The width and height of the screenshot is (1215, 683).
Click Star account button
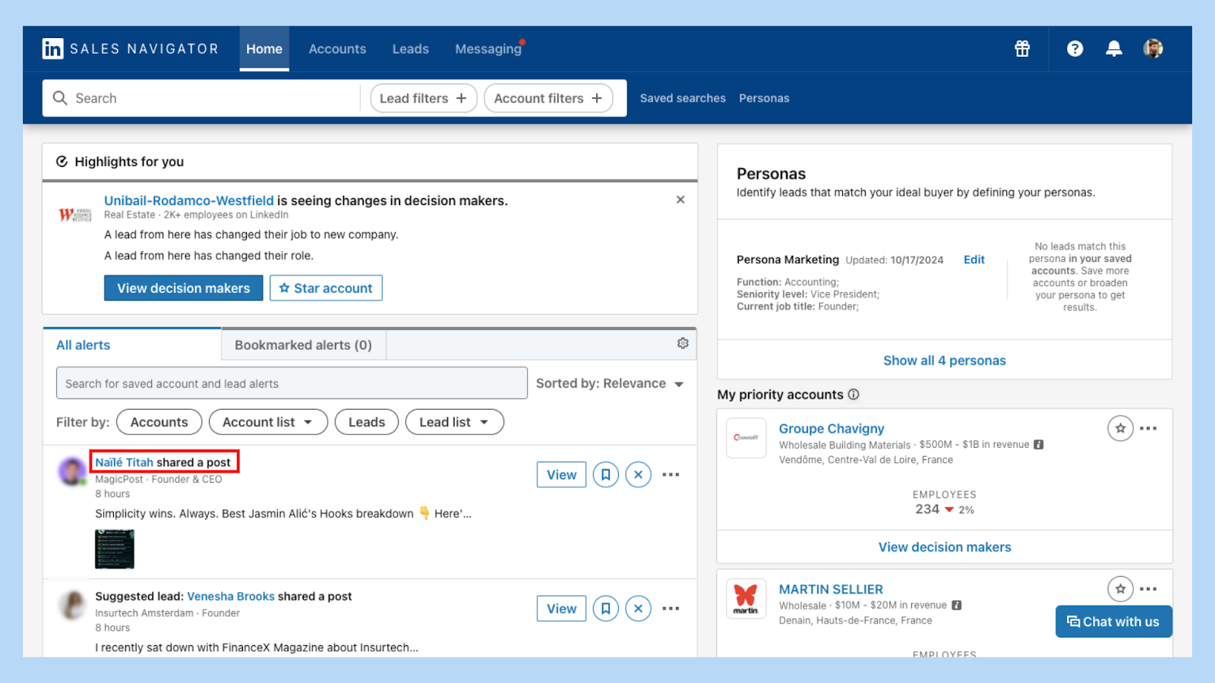pos(326,288)
